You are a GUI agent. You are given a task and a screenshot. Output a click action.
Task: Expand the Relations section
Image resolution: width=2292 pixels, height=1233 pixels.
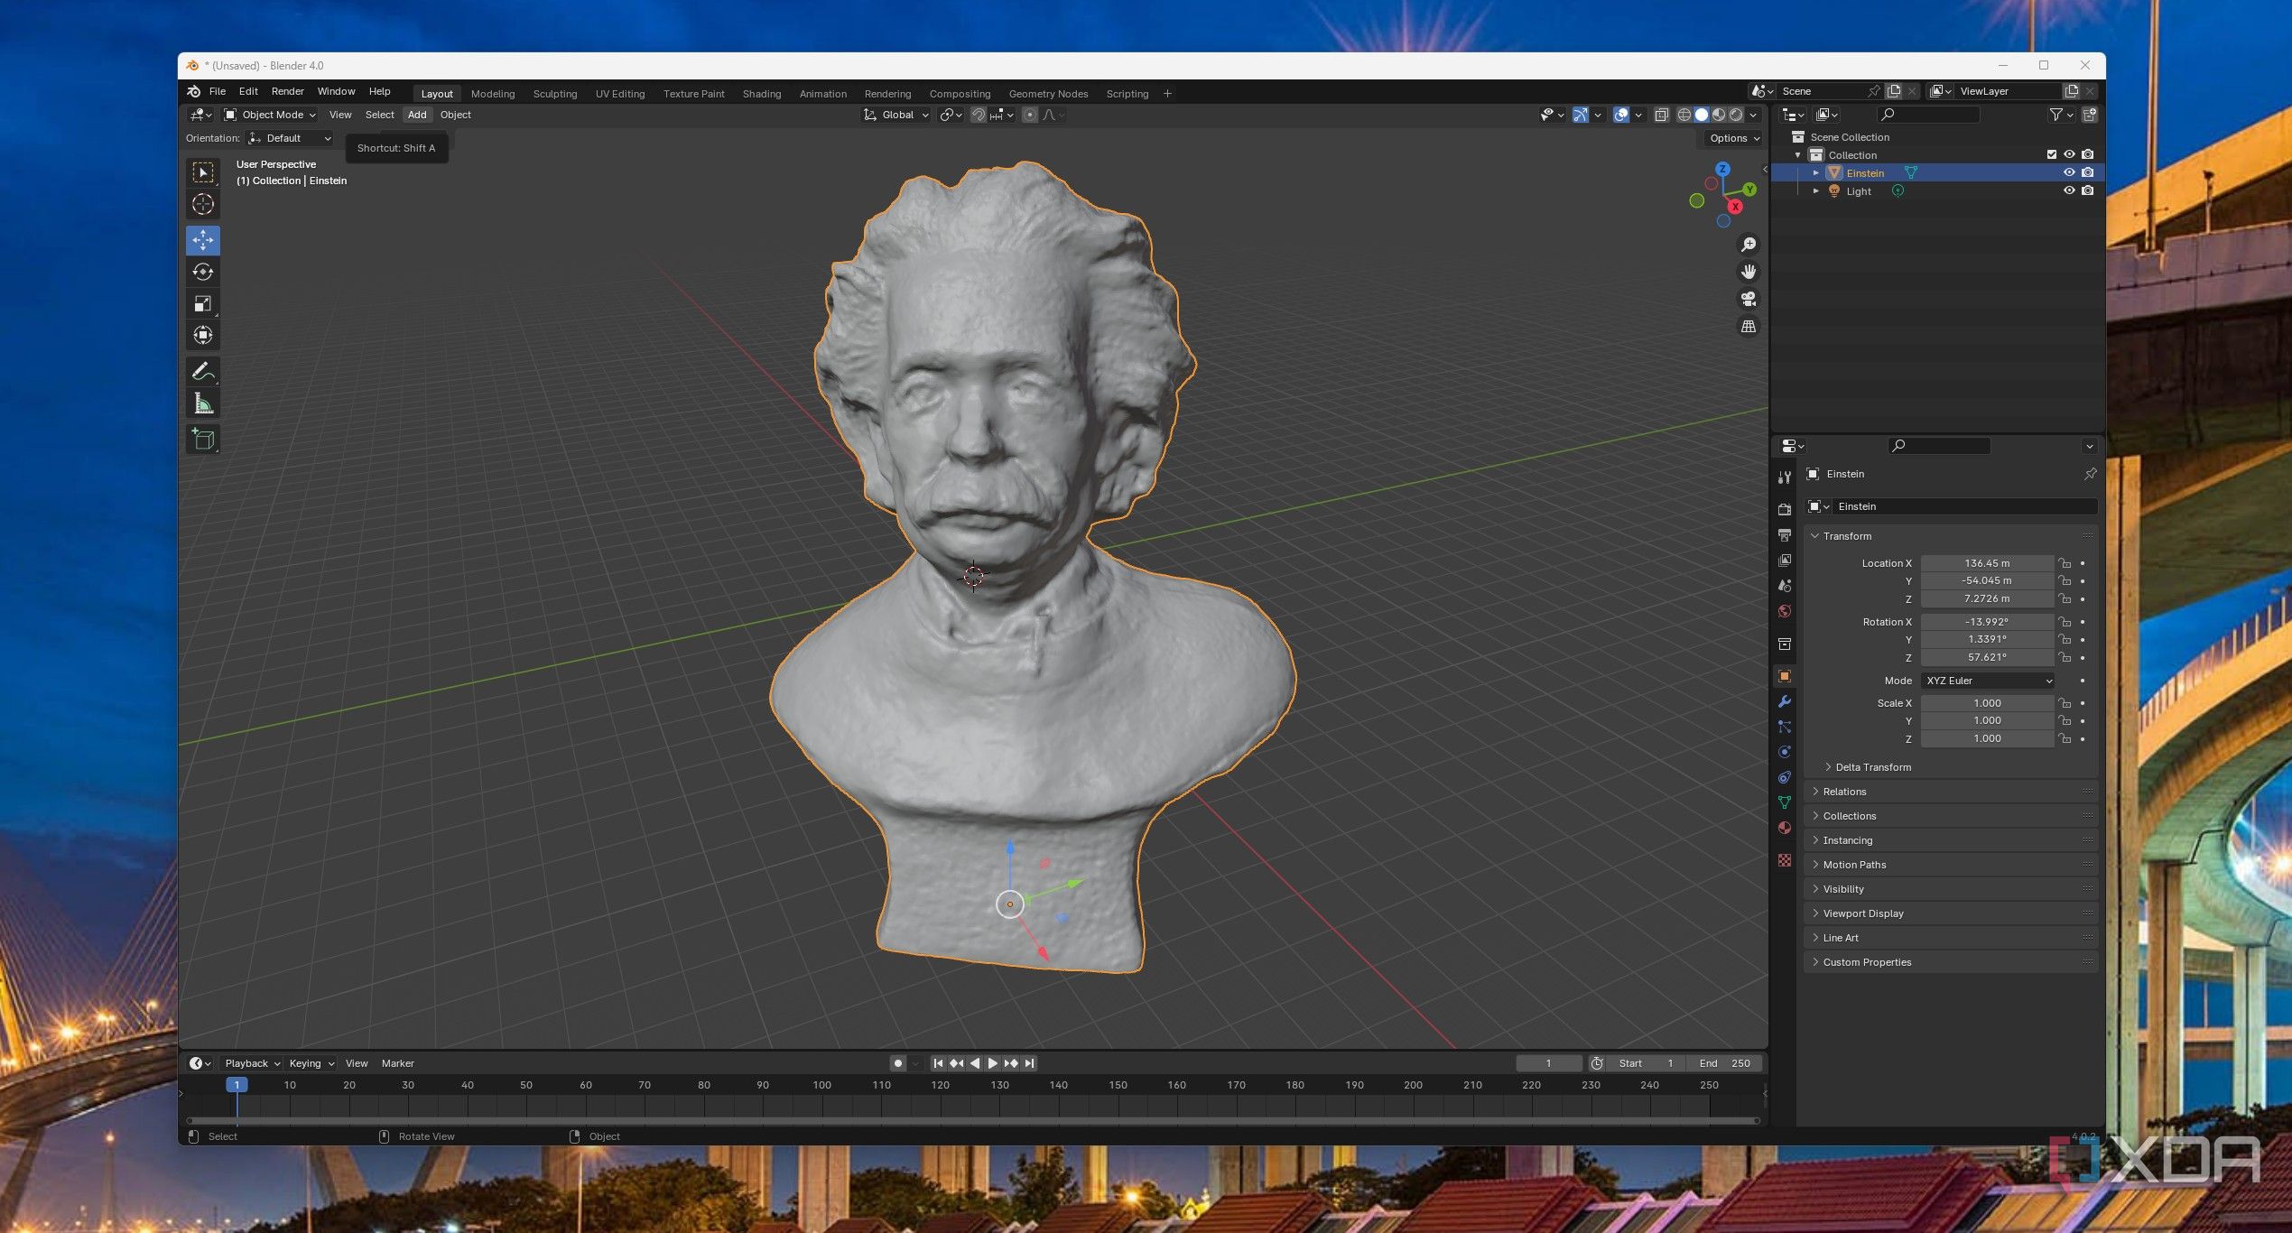tap(1846, 791)
